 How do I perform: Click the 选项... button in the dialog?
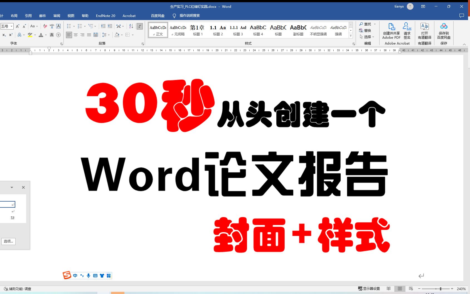pos(8,241)
